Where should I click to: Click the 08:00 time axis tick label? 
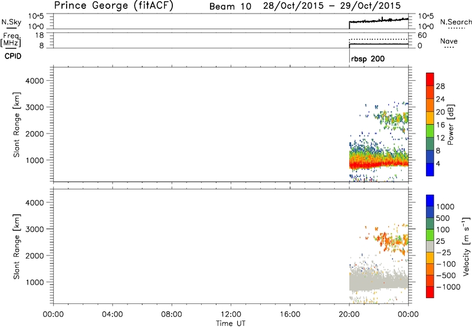(171, 315)
